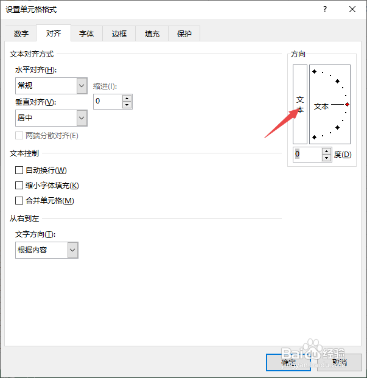Viewport: 367px width, 378px height.
Task: Click the 取消 button
Action: click(340, 362)
